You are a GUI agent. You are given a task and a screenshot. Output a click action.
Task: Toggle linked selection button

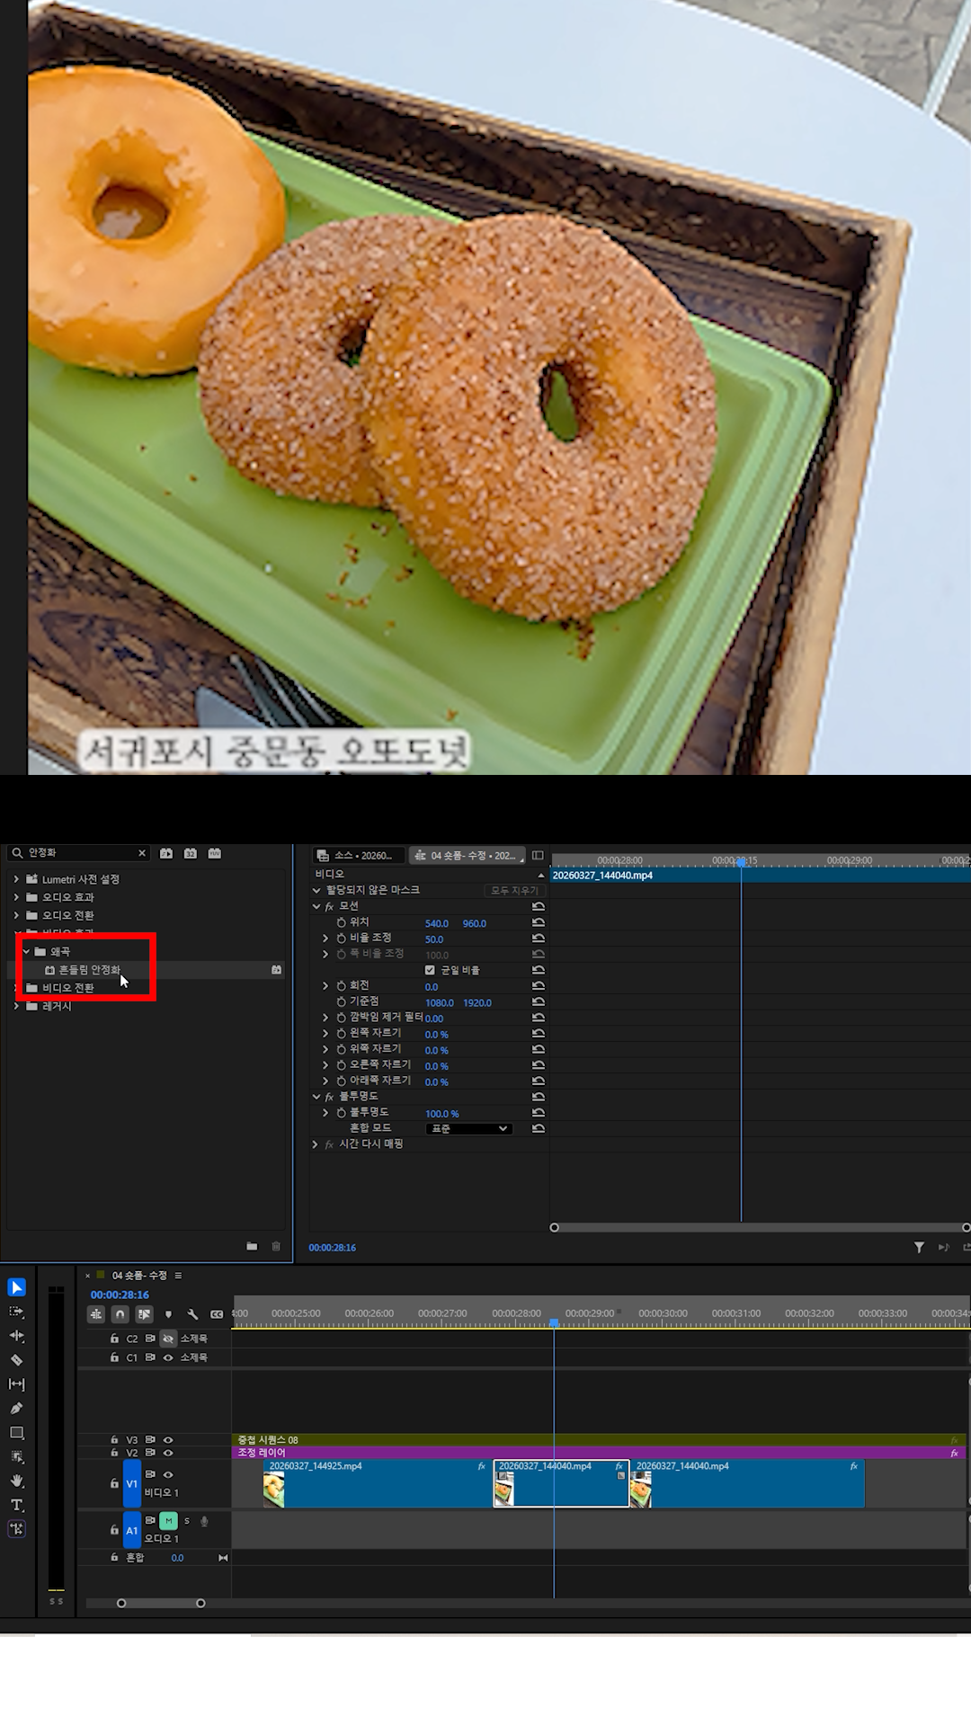point(144,1314)
